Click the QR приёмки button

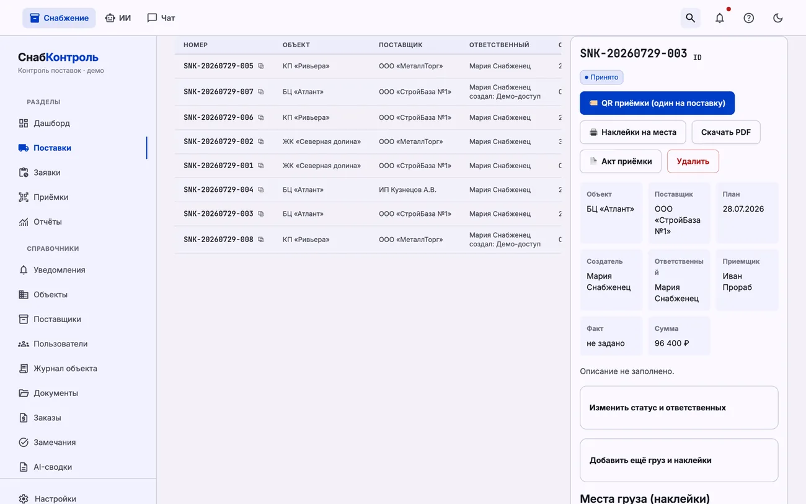(657, 103)
